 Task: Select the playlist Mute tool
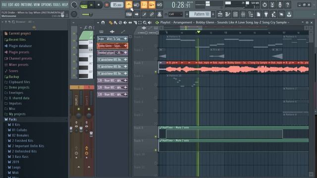tap(125, 23)
